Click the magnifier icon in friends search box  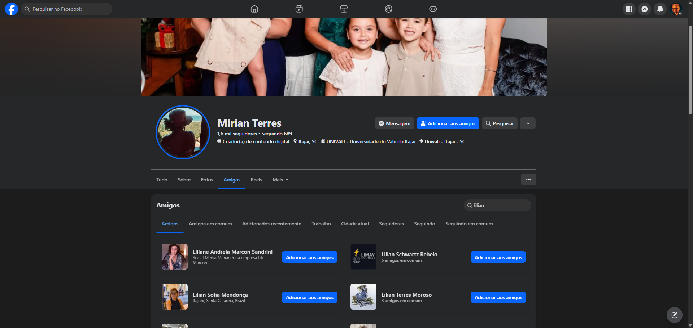(x=470, y=206)
